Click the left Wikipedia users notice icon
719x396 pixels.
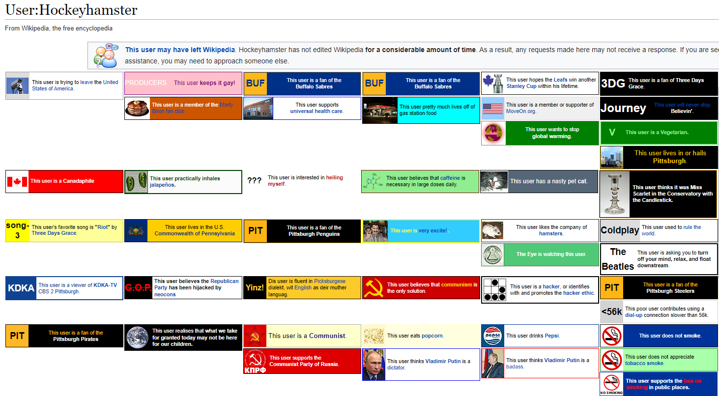106,56
